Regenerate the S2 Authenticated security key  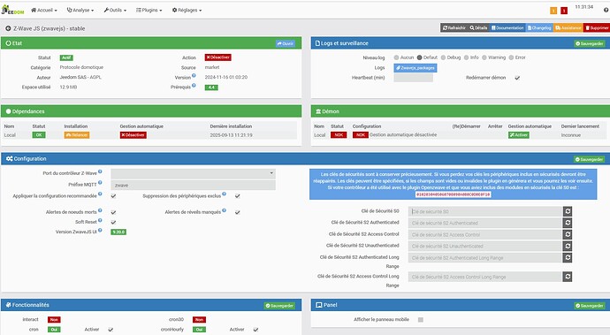click(x=568, y=223)
